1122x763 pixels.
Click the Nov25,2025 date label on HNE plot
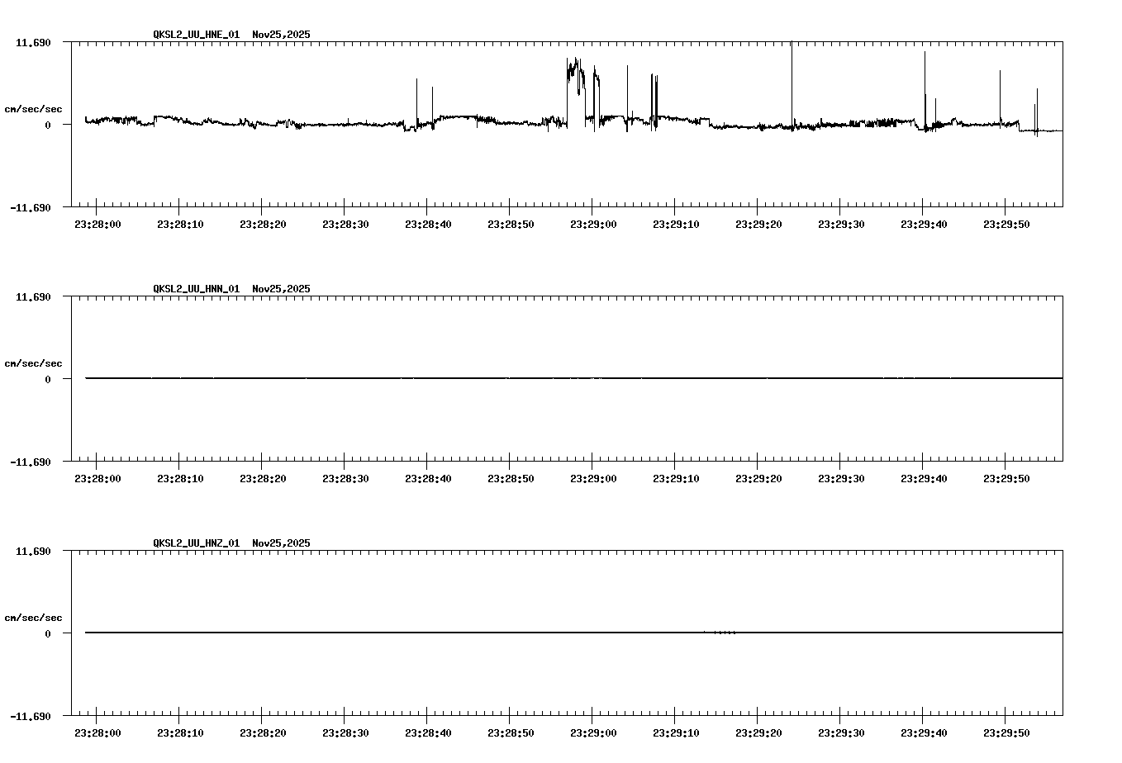point(281,36)
